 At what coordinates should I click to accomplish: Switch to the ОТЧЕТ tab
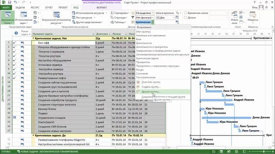(x=49, y=8)
